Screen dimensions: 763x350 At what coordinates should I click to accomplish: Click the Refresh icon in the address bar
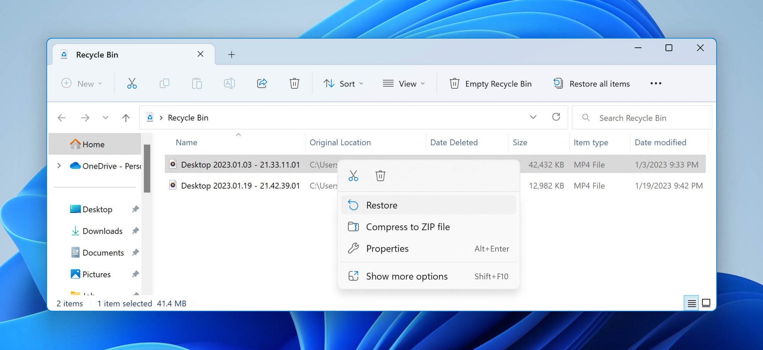556,117
